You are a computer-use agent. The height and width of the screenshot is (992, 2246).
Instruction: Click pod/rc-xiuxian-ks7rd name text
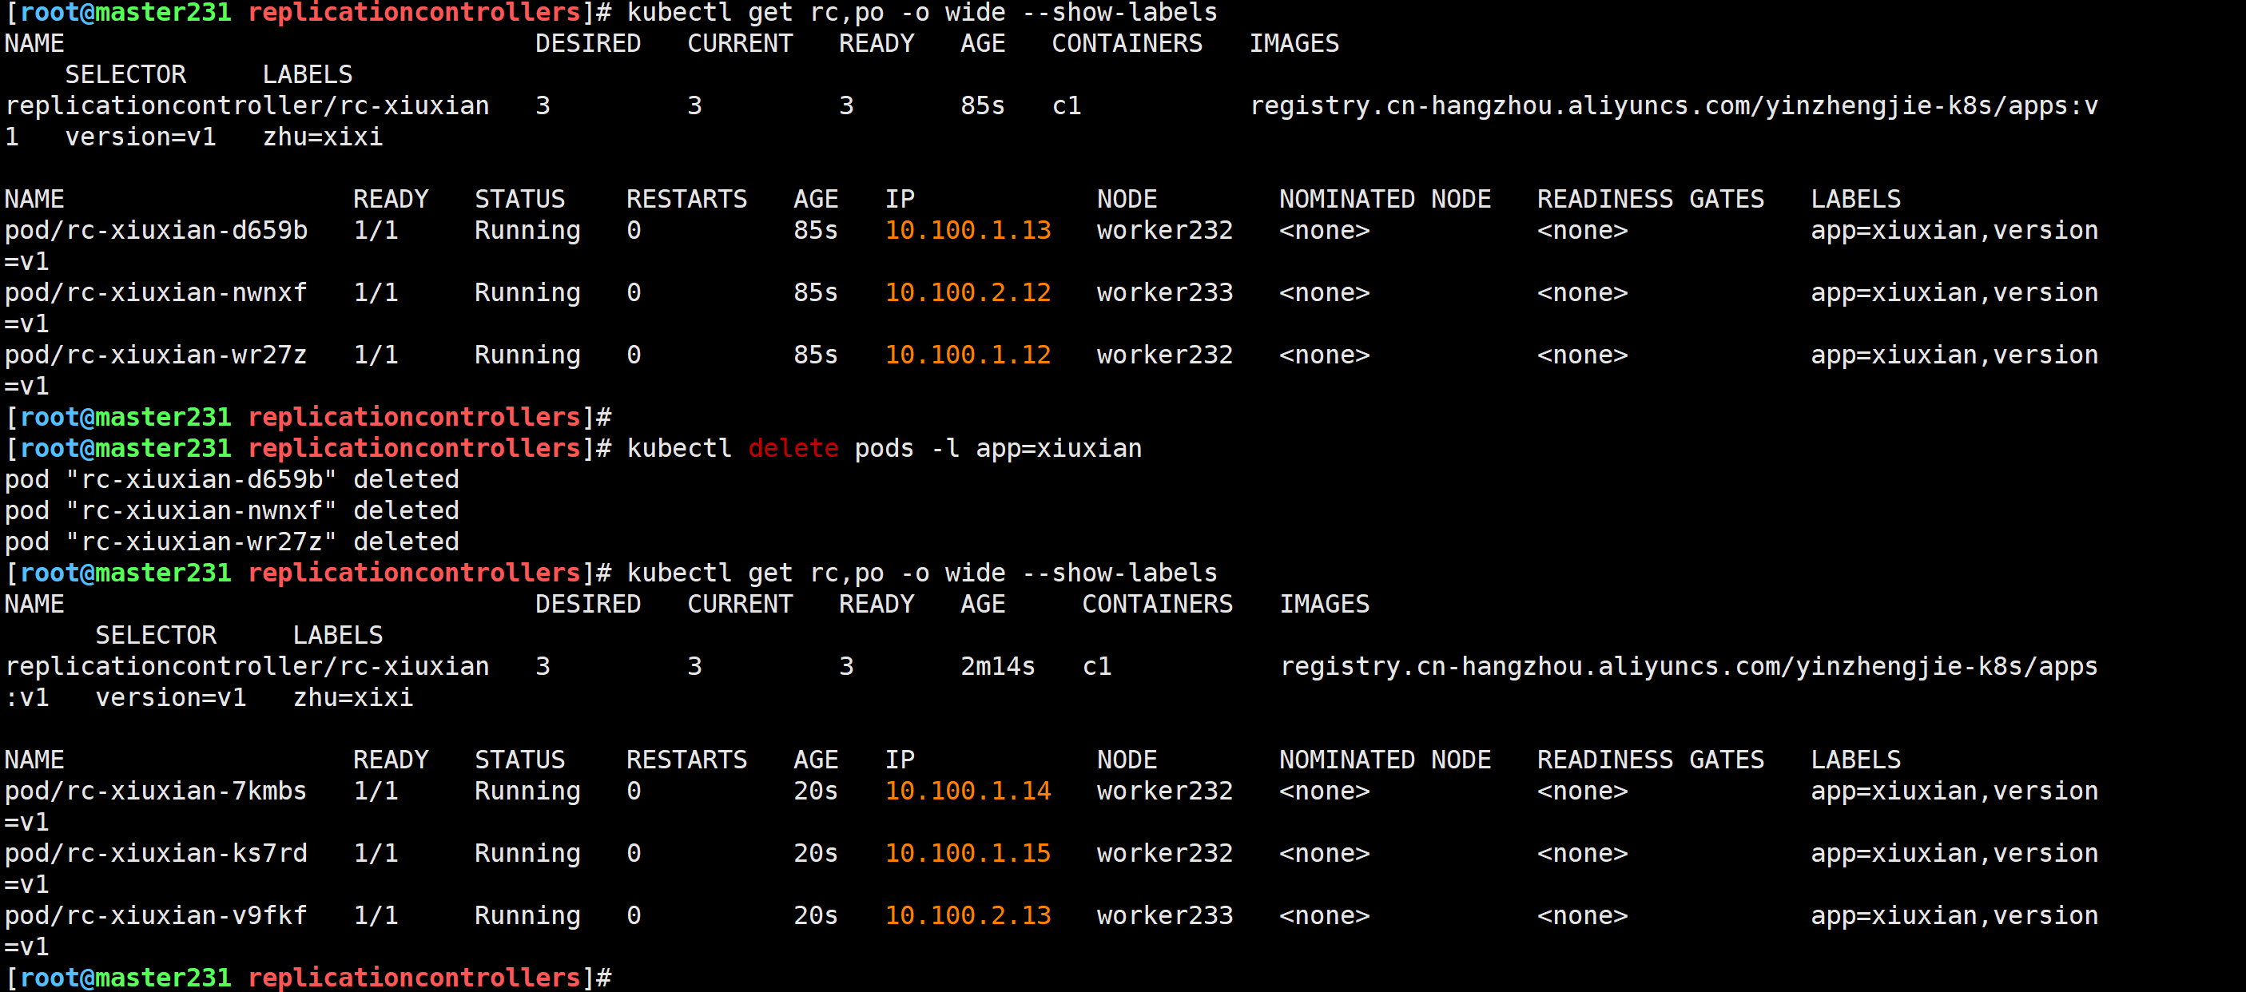[156, 853]
